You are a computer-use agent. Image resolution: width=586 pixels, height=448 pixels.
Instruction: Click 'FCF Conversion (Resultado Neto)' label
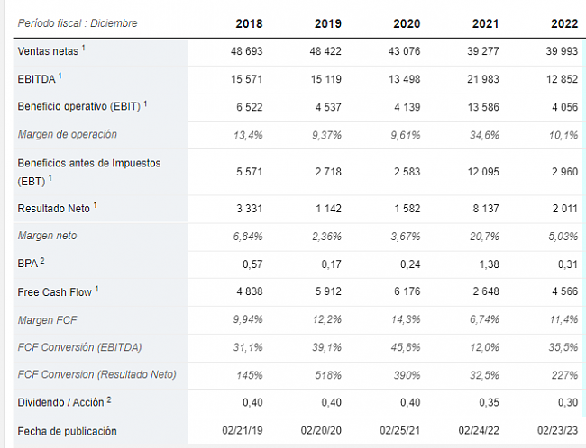click(96, 374)
